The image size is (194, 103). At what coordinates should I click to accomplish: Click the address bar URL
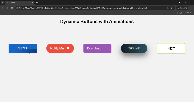(85, 8)
